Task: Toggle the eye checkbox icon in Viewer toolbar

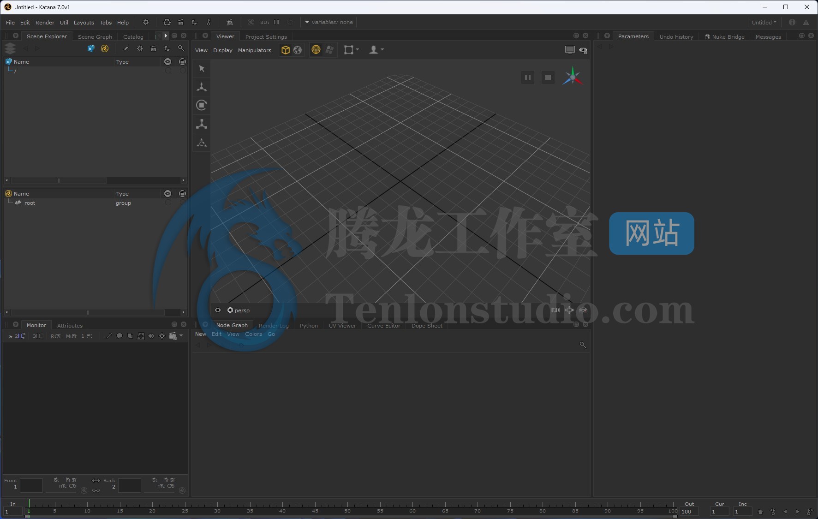Action: tap(583, 50)
